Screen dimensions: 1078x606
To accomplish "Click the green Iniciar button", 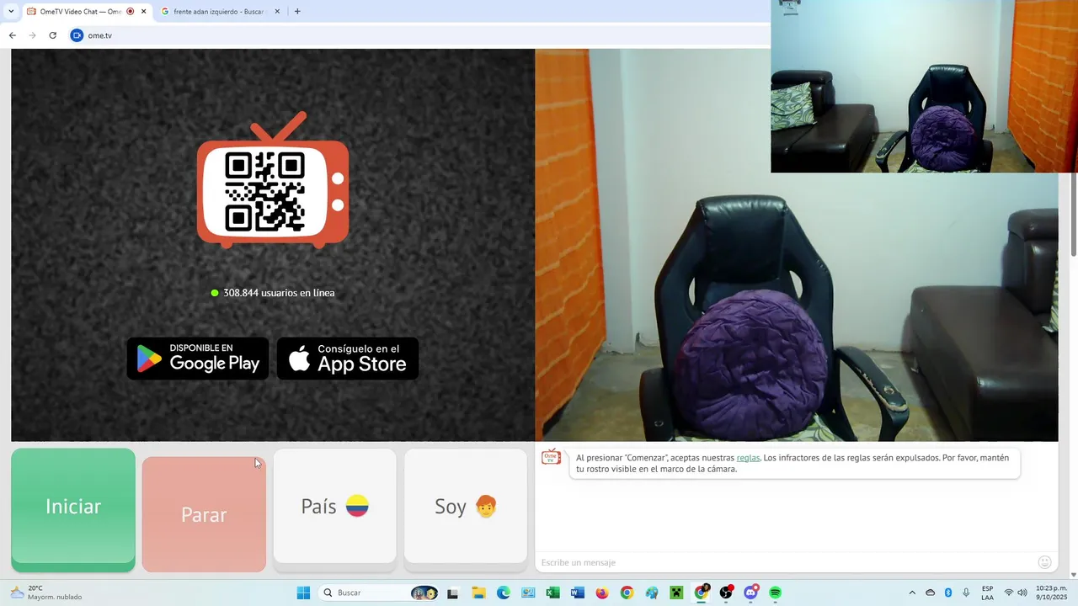I will point(73,510).
